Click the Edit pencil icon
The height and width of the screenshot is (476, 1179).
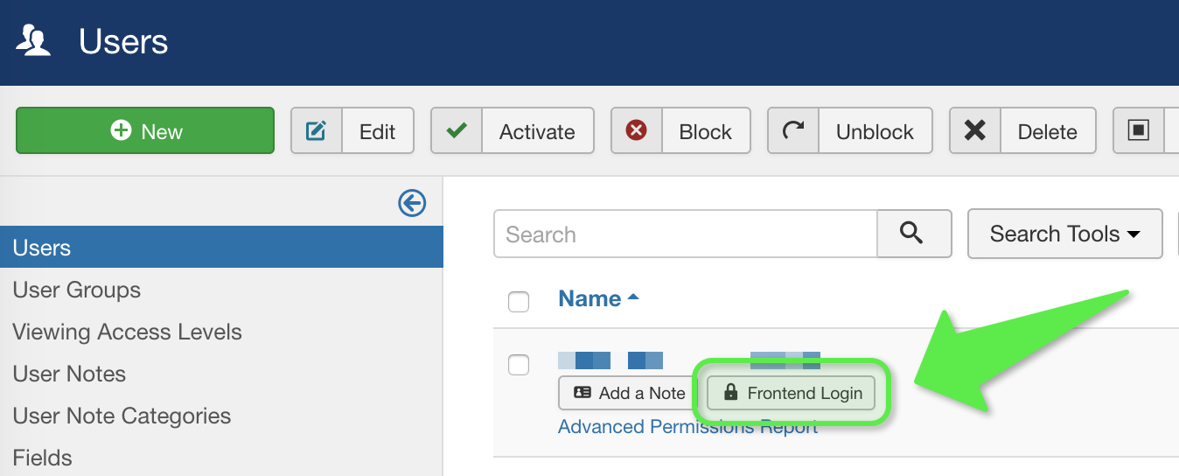click(316, 131)
